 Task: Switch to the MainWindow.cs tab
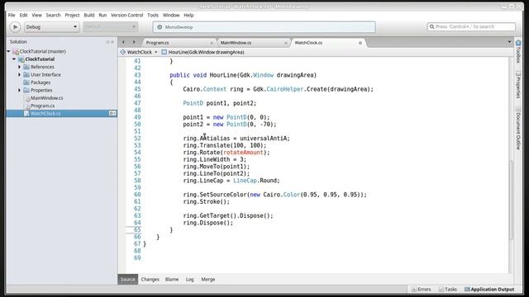point(236,43)
